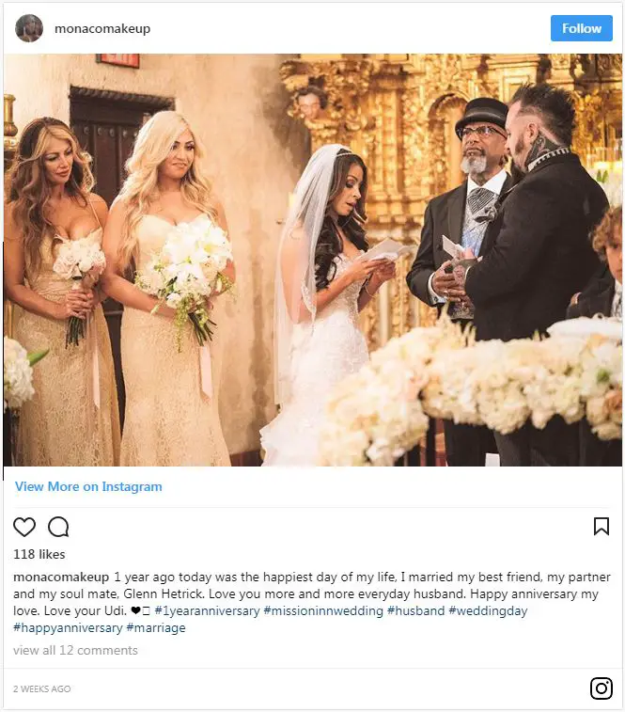The height and width of the screenshot is (712, 625).
Task: Open the monacomakeup username in the caption
Action: point(61,577)
